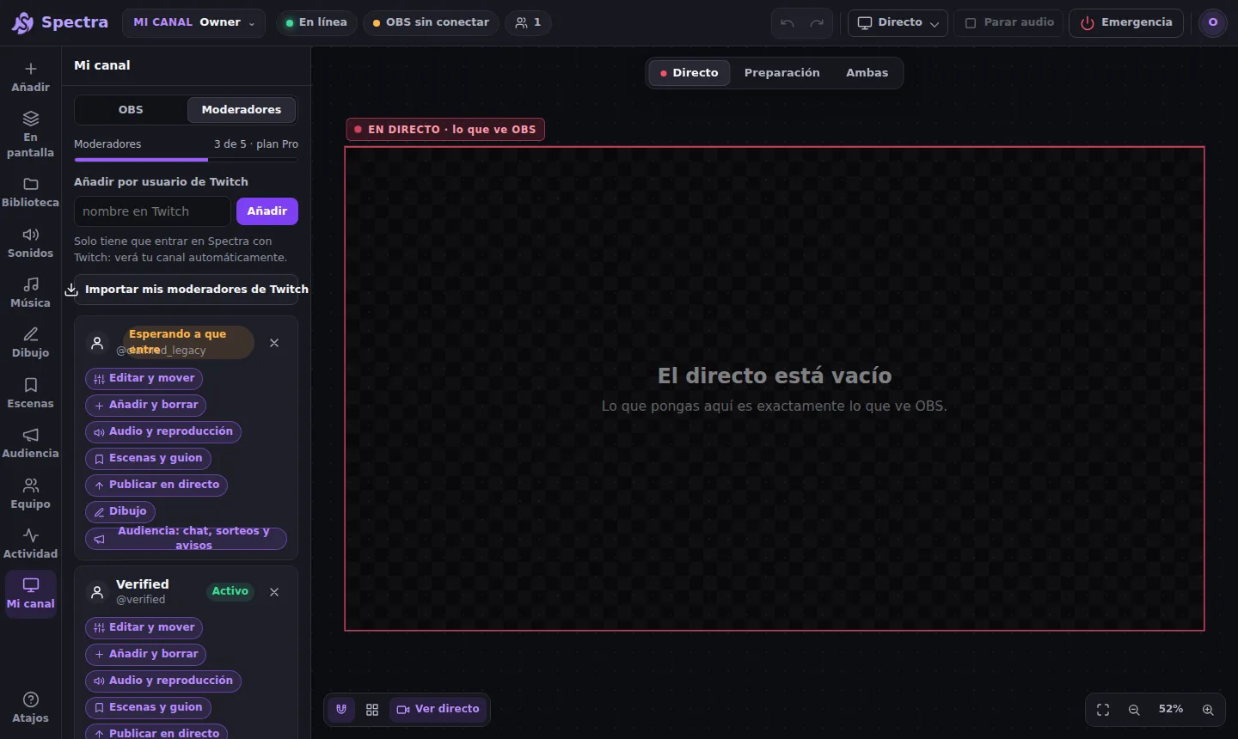The image size is (1238, 739).
Task: Toggle the grid view icon
Action: pyautogui.click(x=372, y=710)
